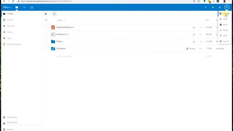
Task: Sort files by Size column
Action: 207,20
